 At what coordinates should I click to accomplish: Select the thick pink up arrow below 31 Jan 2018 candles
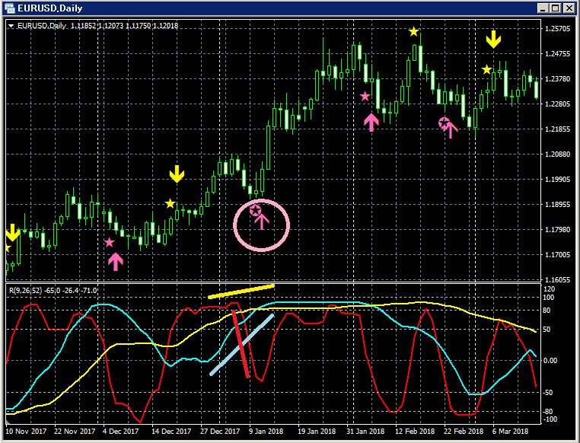[x=371, y=123]
